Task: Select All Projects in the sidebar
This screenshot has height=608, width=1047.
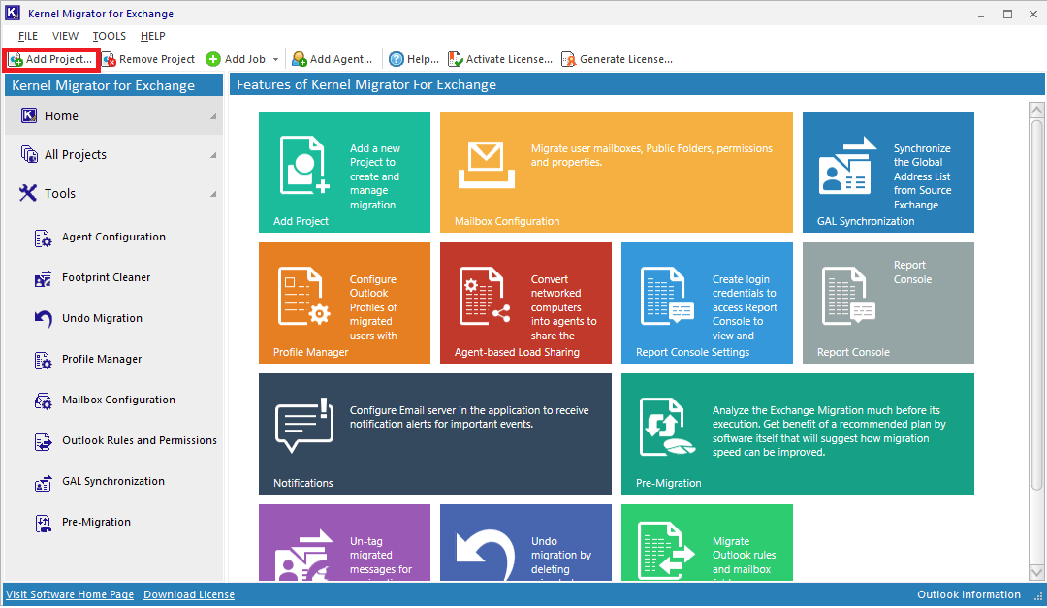Action: tap(113, 154)
